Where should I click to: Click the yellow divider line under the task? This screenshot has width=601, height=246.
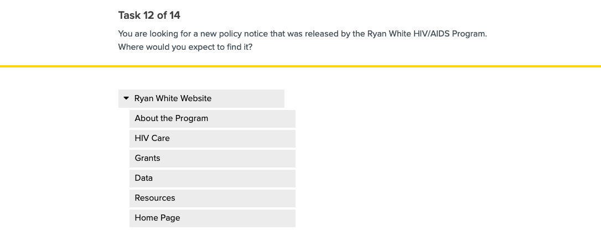coord(300,66)
